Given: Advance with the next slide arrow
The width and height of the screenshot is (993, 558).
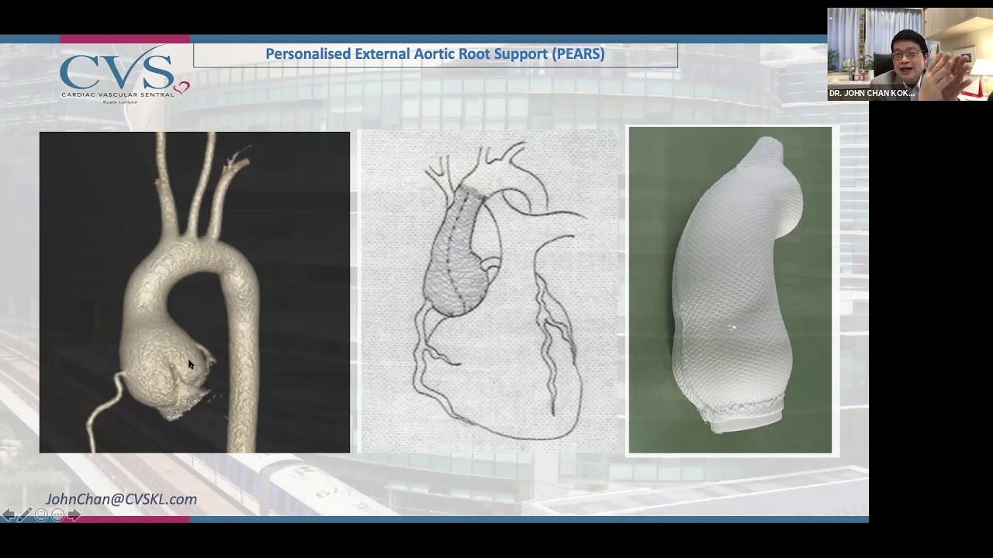Looking at the screenshot, I should tap(74, 515).
